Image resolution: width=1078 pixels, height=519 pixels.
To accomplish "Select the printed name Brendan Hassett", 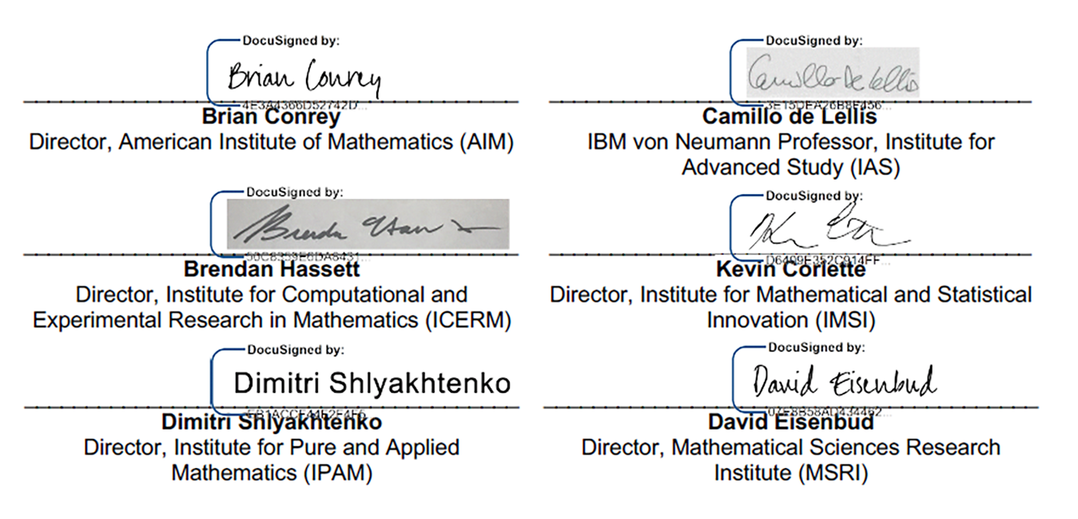I will click(272, 269).
